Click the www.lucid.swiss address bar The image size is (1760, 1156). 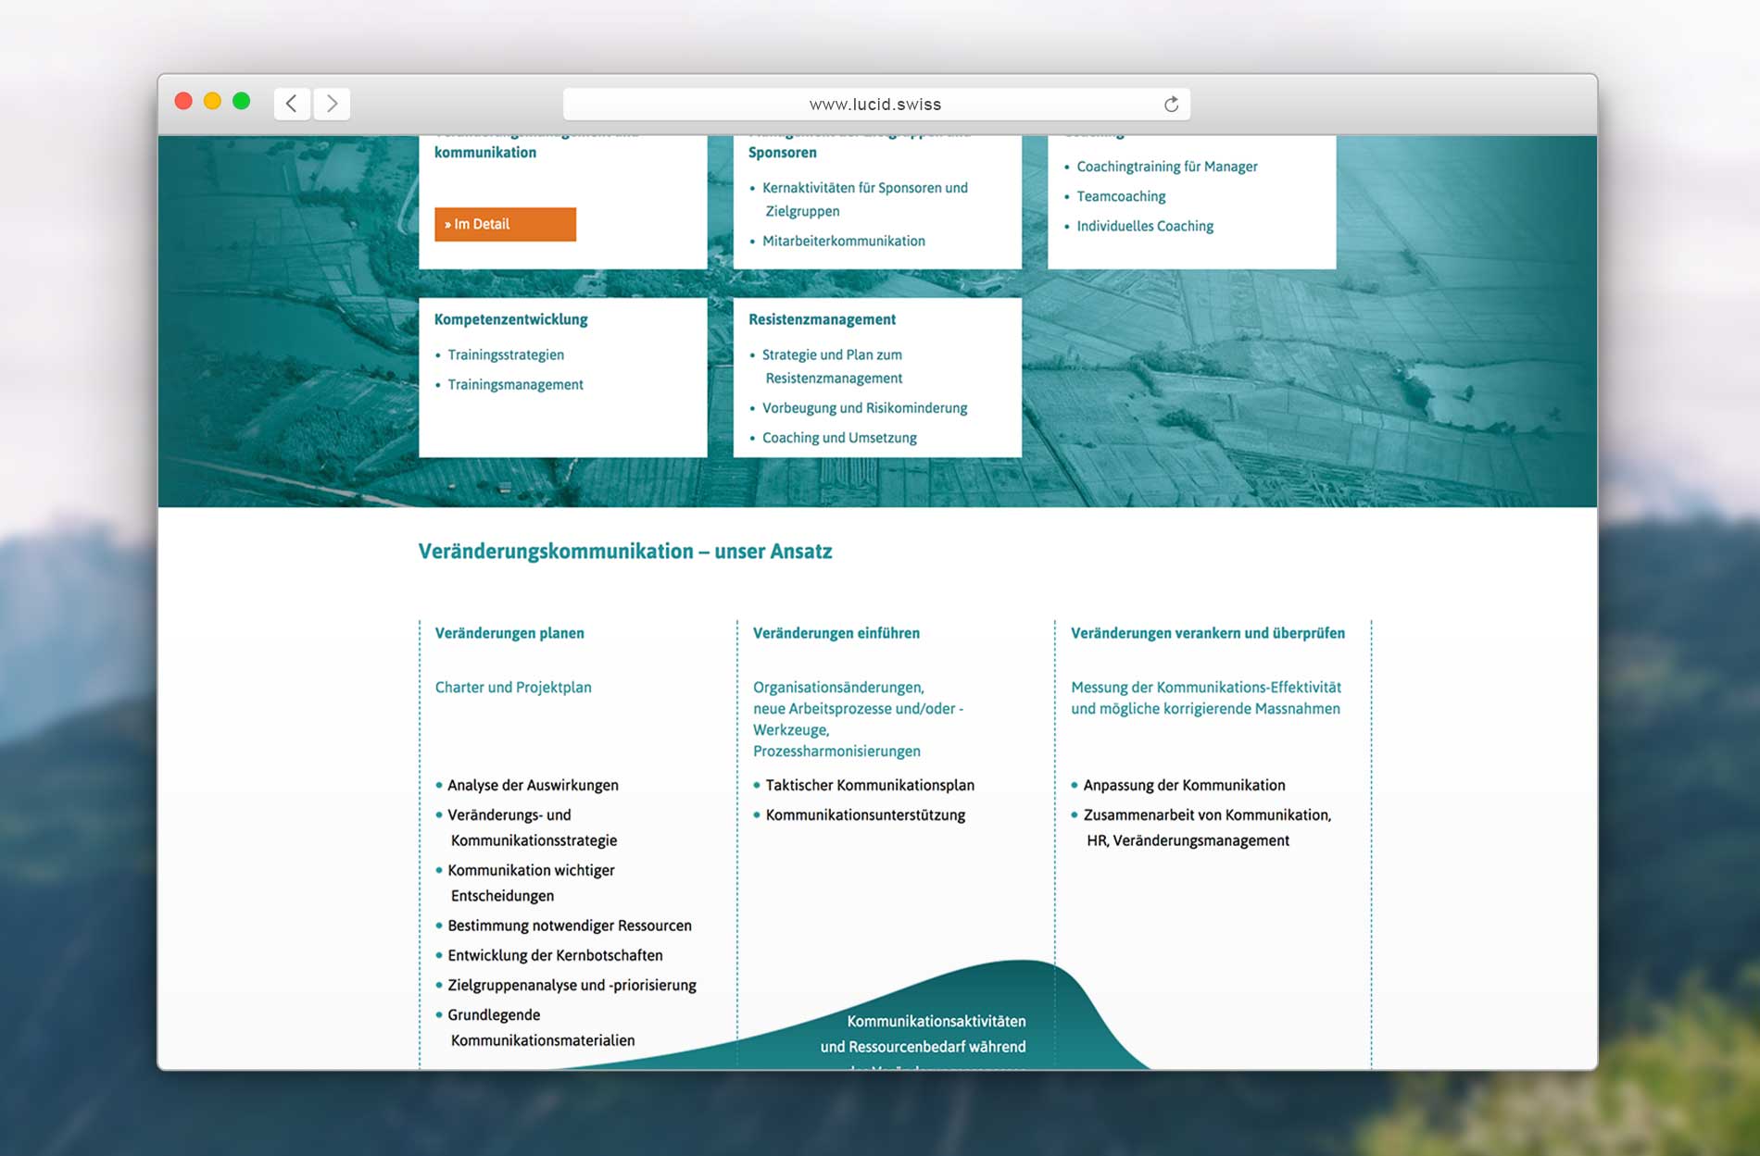point(874,104)
